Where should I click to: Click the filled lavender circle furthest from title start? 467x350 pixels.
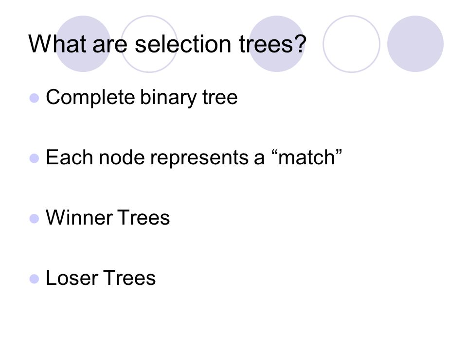coord(415,44)
